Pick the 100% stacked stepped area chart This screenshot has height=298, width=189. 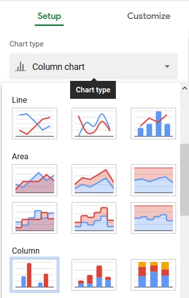tap(153, 218)
